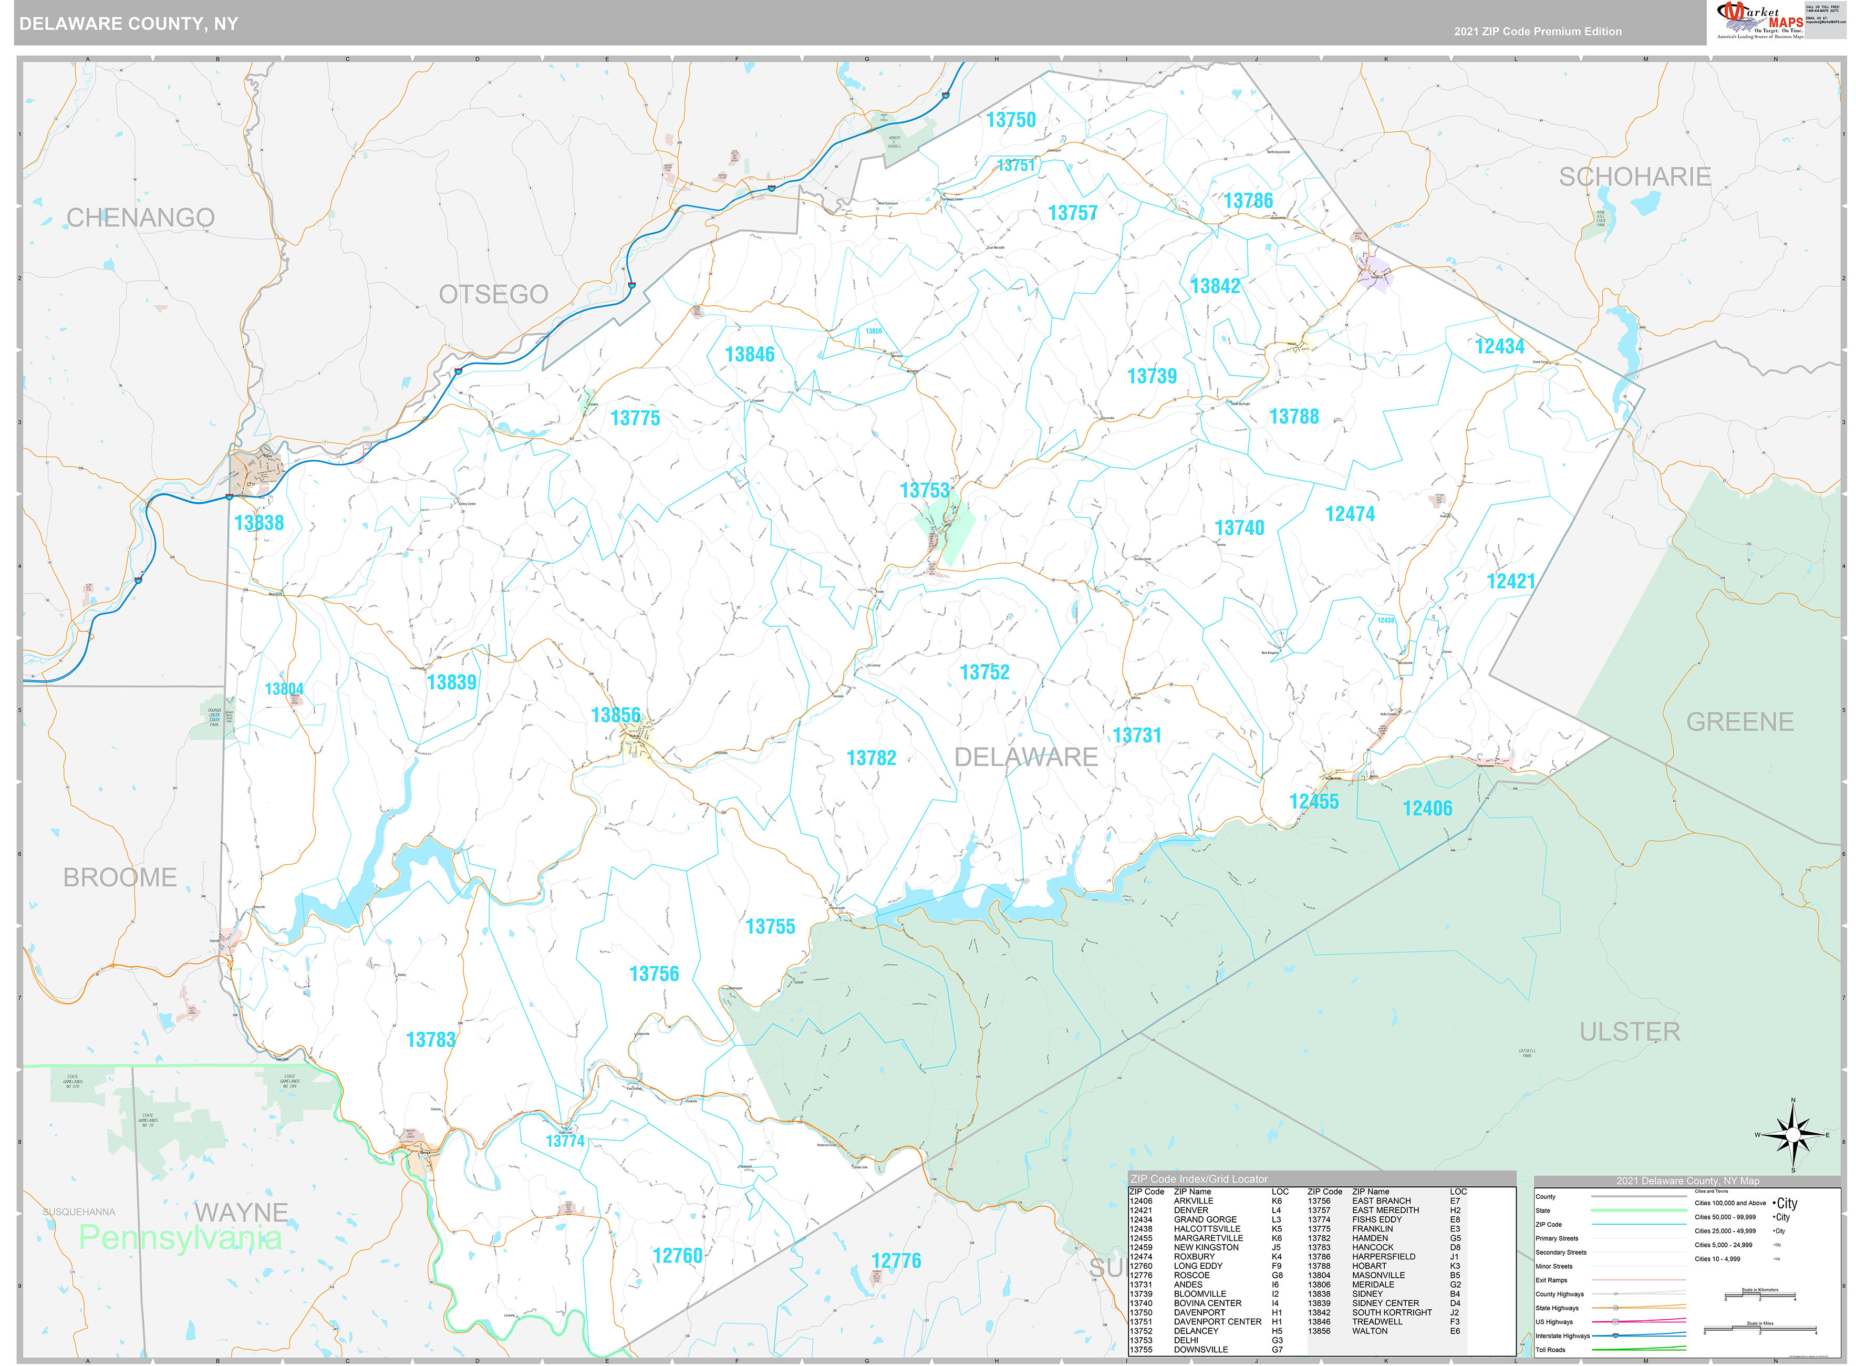The image size is (1856, 1366).
Task: Click ZIP label 13731 on the map
Action: (1137, 735)
